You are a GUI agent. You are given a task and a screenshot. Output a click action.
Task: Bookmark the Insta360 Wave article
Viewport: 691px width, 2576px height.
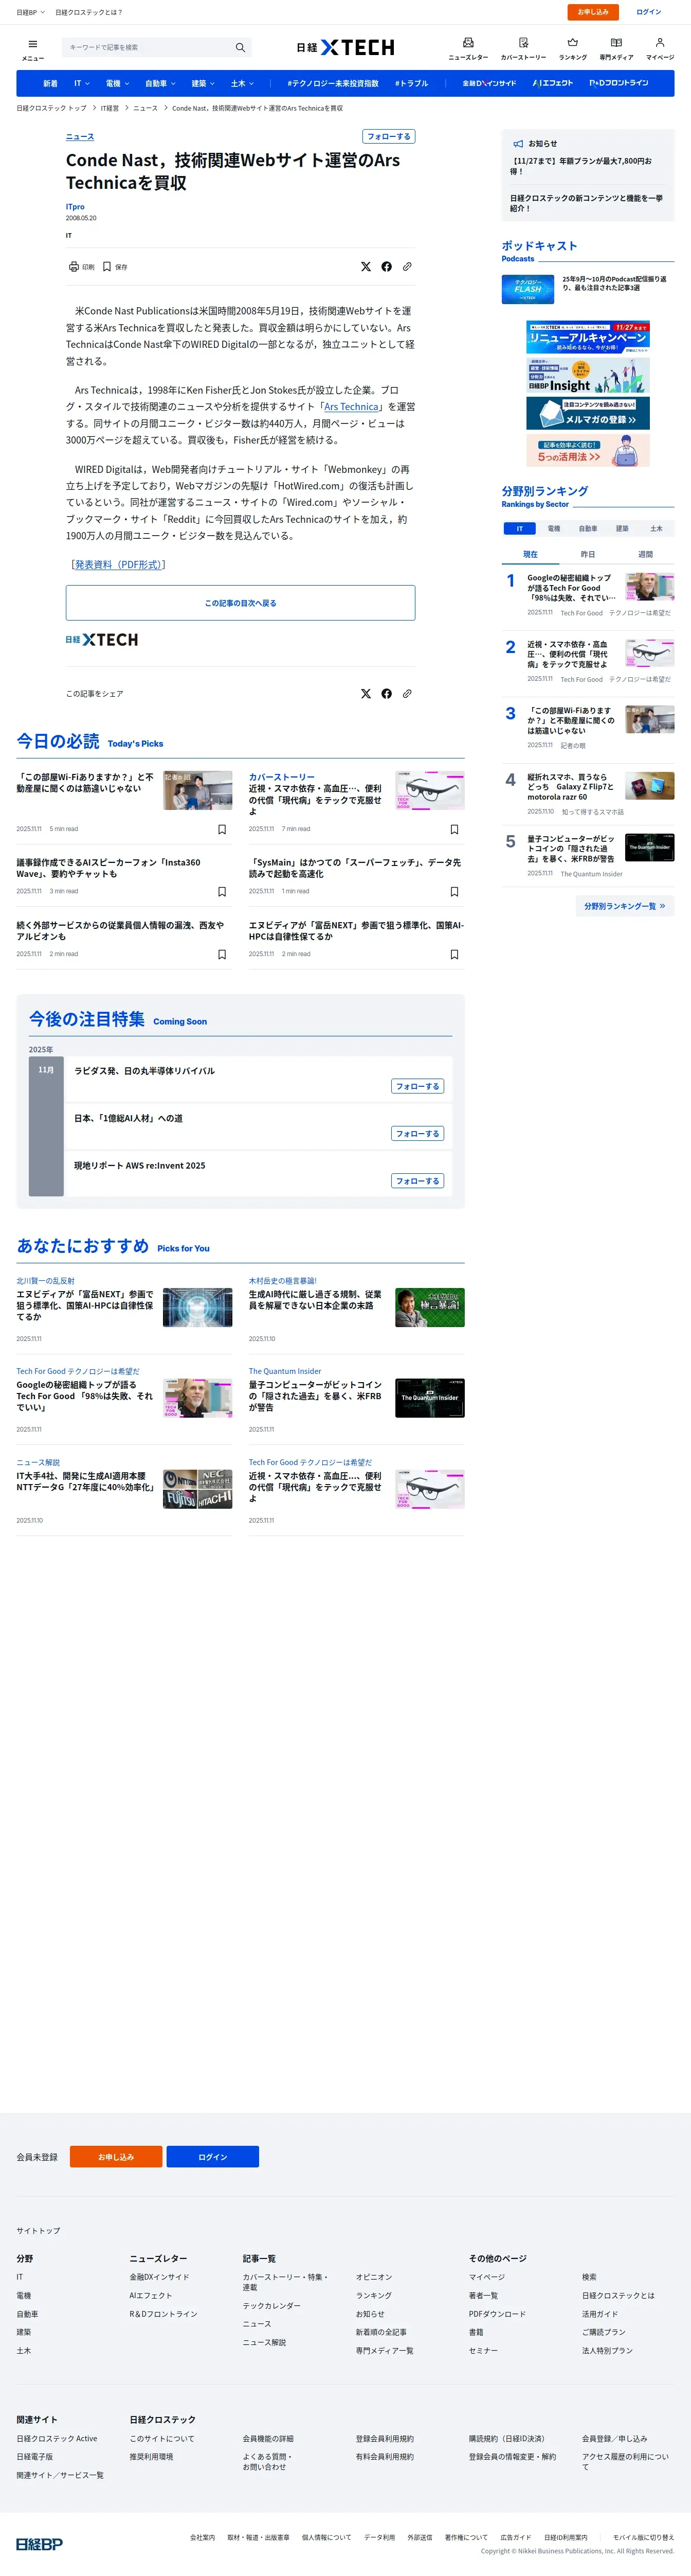222,891
